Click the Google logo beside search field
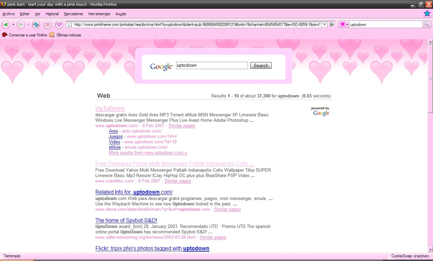Image resolution: width=433 pixels, height=261 pixels. click(x=162, y=67)
